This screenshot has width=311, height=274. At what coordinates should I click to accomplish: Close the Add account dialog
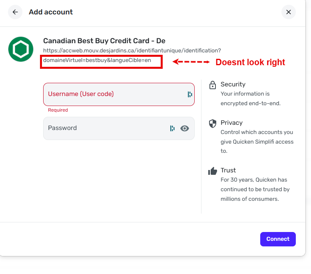(288, 12)
